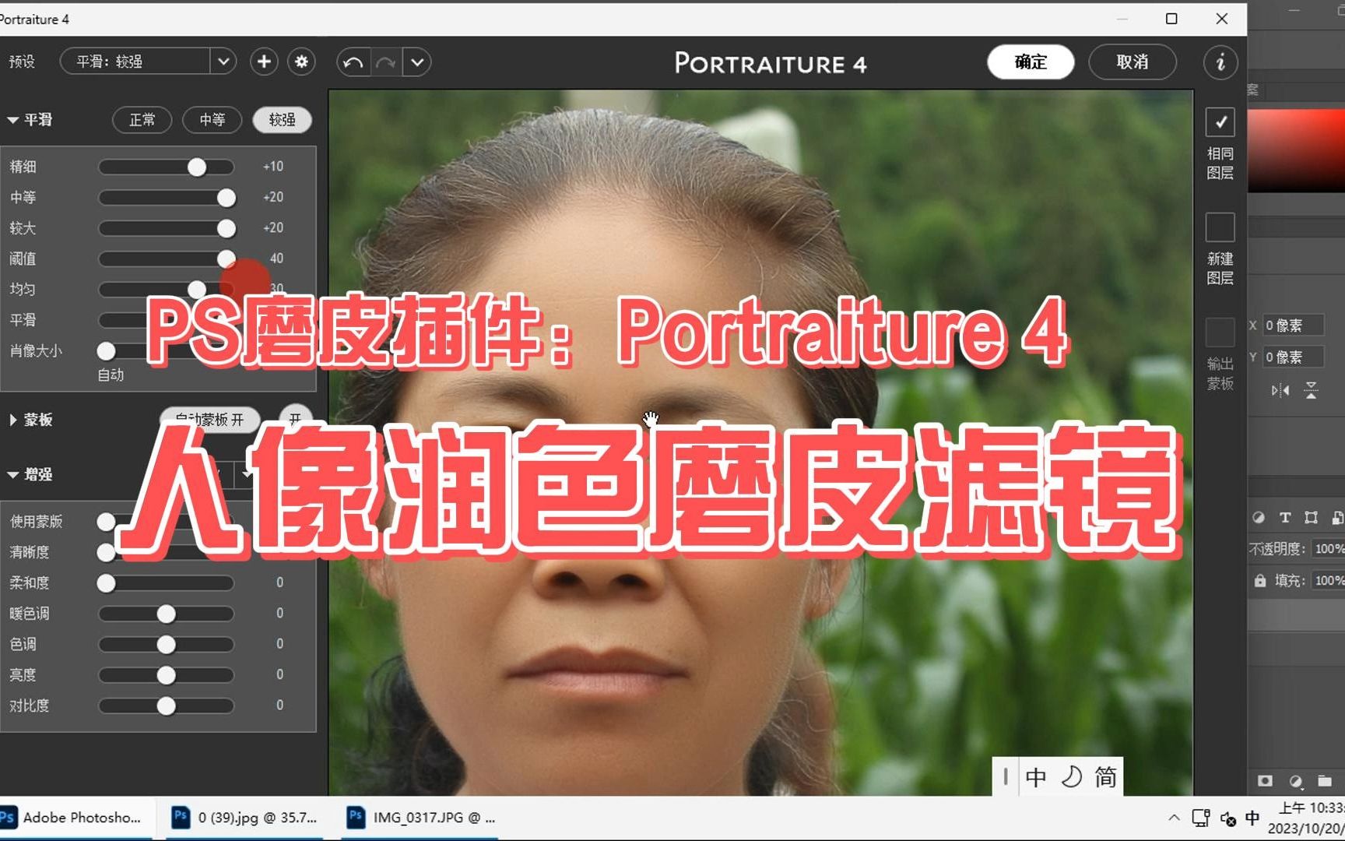Viewport: 1345px width, 841px height.
Task: Click the 自动蒙板 开 button
Action: point(209,420)
